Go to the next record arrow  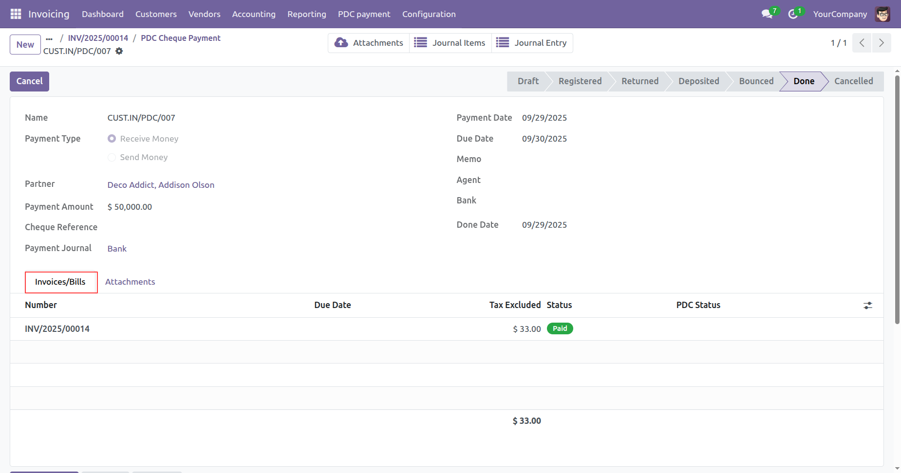click(x=881, y=43)
